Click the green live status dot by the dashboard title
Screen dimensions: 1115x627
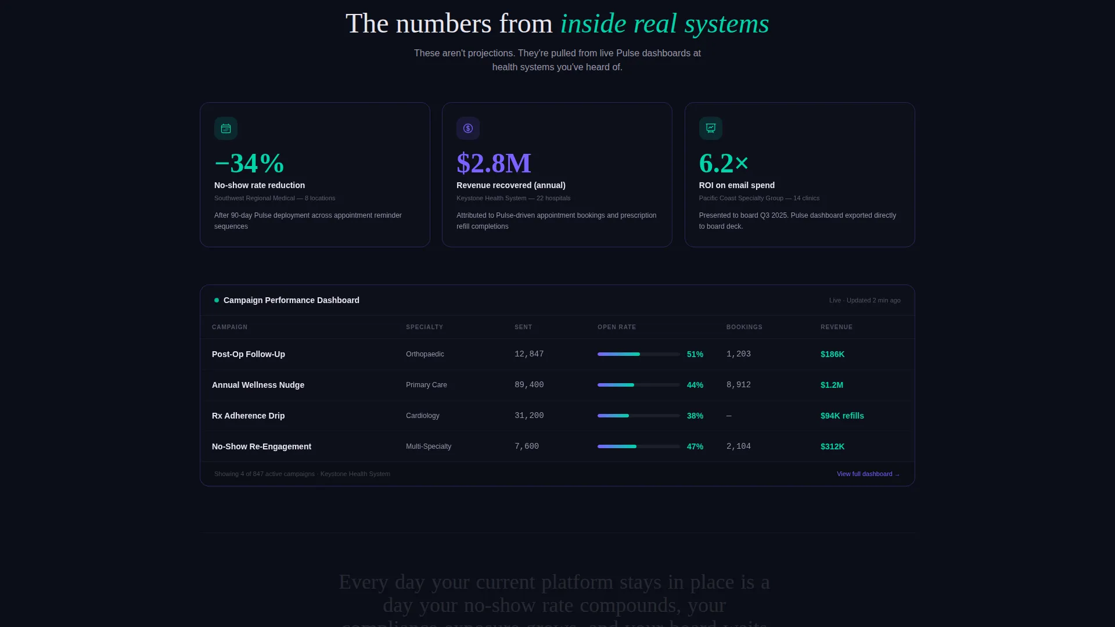tap(217, 300)
